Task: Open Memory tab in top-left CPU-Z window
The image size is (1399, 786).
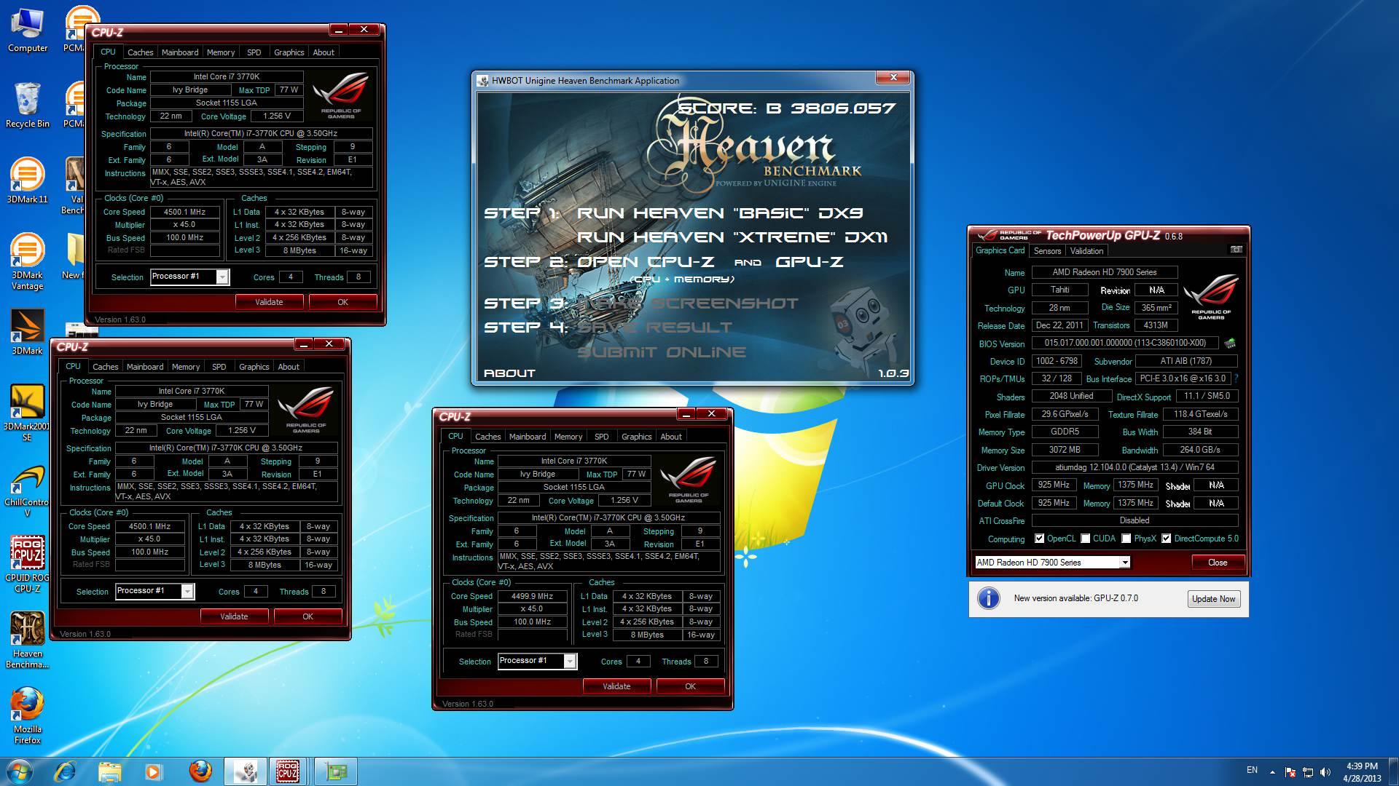Action: coord(221,52)
